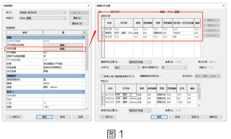Open 截断样式位置 dropdown

140,62
